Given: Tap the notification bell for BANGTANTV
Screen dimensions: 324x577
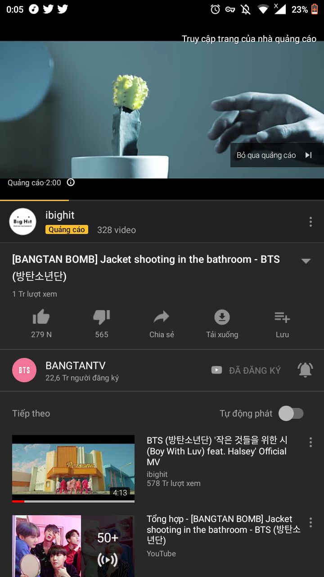Looking at the screenshot, I should click(x=305, y=370).
